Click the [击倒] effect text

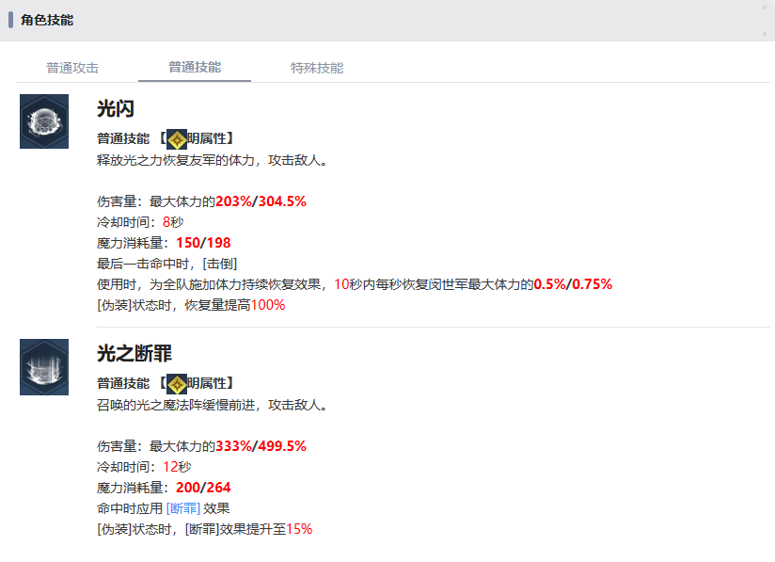[x=234, y=264]
